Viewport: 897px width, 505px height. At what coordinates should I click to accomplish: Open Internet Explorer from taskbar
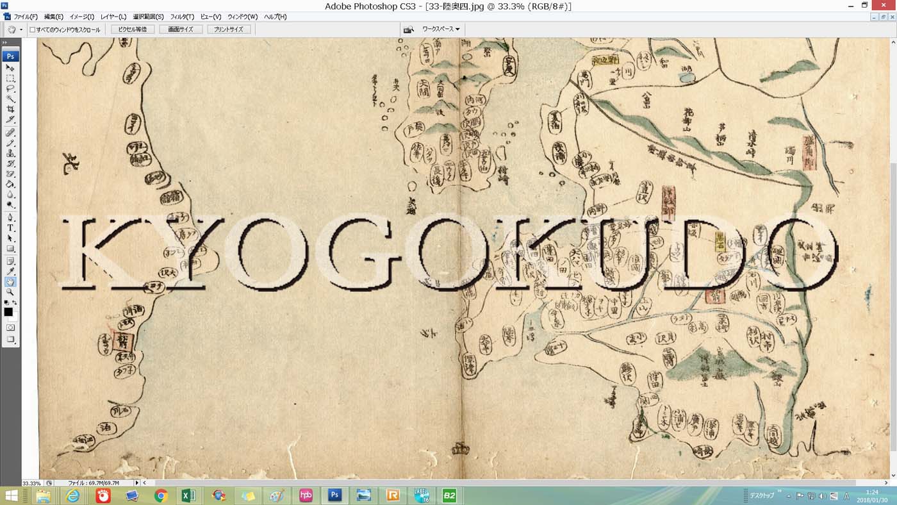click(x=73, y=495)
